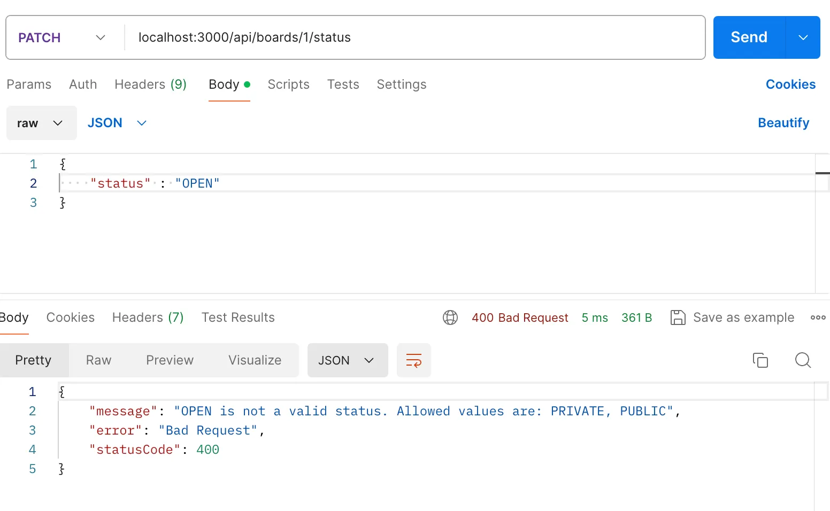Copy the response body with the copy icon
This screenshot has width=830, height=511.
tap(760, 360)
